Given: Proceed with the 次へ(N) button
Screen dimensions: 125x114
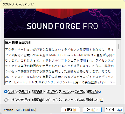Looking at the screenshot, I should click(x=92, y=110).
